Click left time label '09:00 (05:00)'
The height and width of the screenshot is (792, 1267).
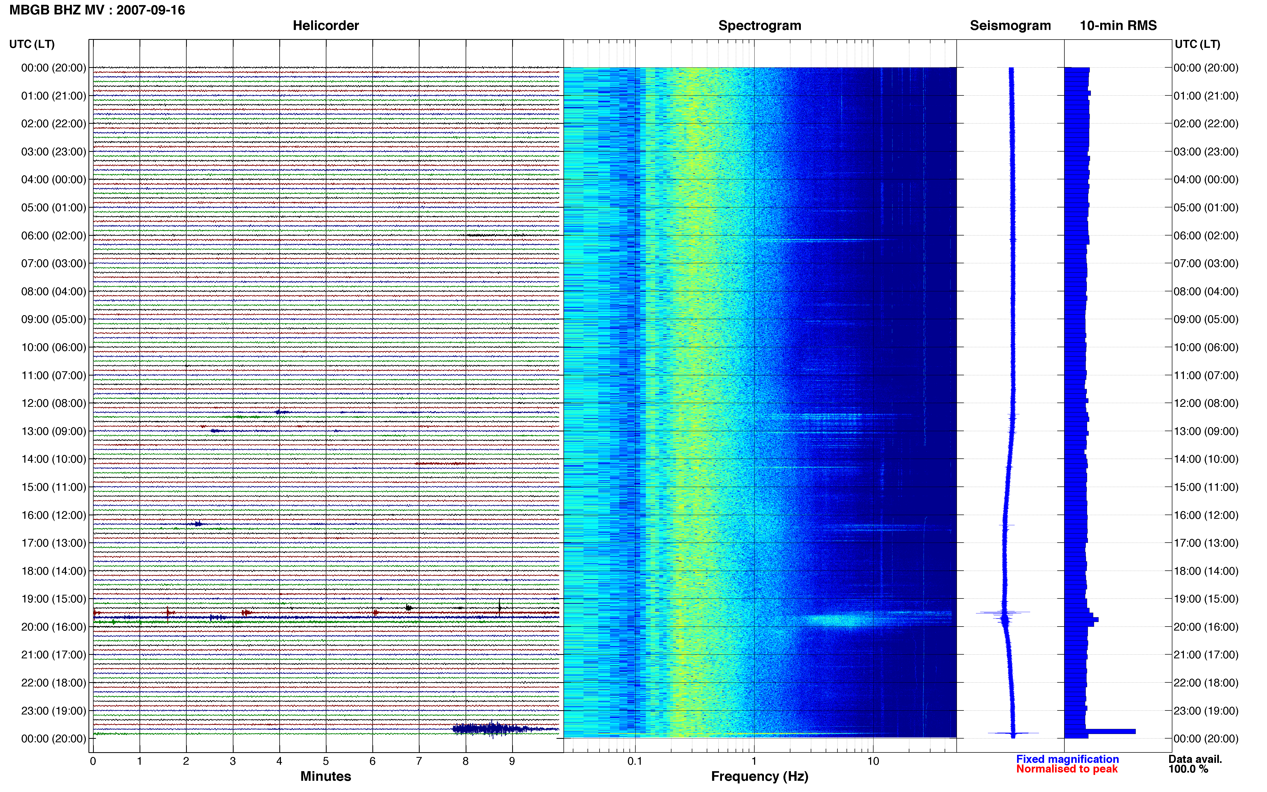click(53, 319)
